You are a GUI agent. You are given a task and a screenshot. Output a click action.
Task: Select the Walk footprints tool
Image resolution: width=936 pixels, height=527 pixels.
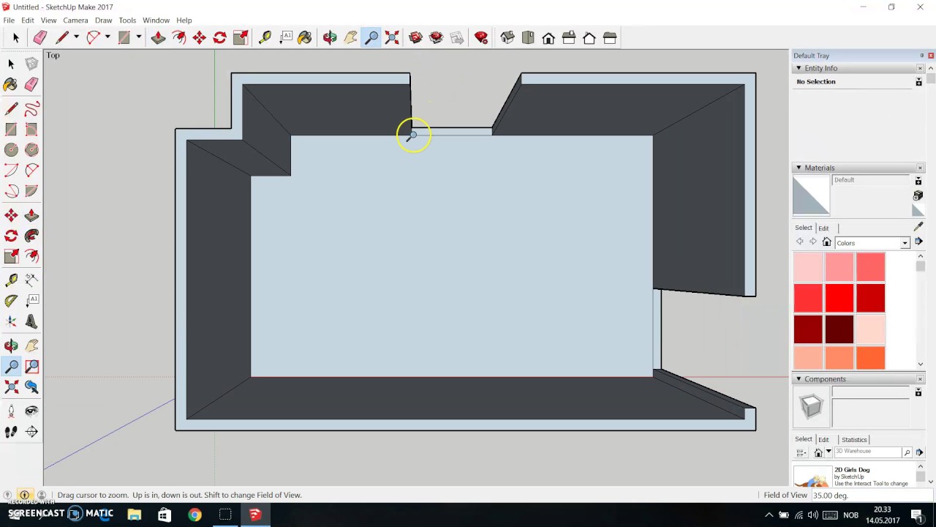pyautogui.click(x=11, y=432)
